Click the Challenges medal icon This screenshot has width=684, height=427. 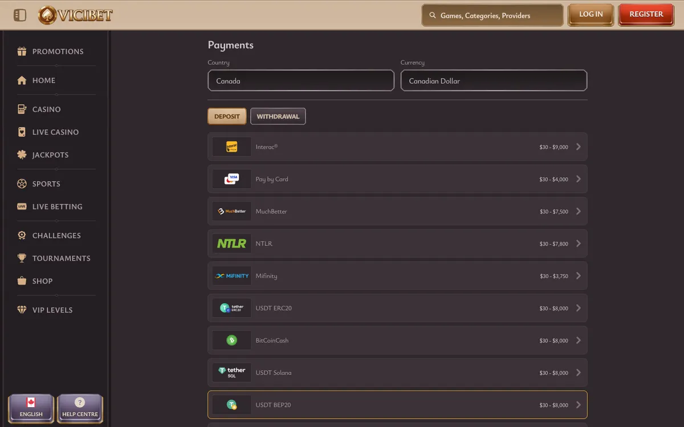[22, 236]
